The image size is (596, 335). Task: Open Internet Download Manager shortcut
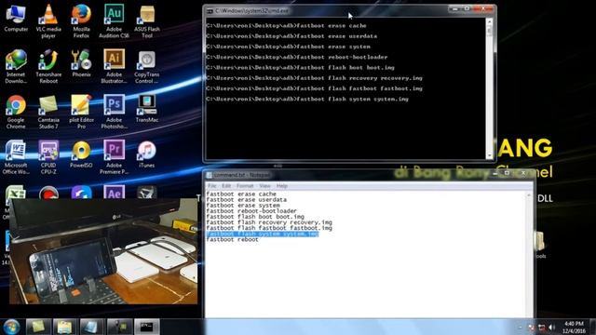pyautogui.click(x=16, y=67)
